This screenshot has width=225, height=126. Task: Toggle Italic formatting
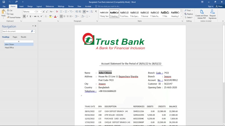pyautogui.click(x=27, y=16)
